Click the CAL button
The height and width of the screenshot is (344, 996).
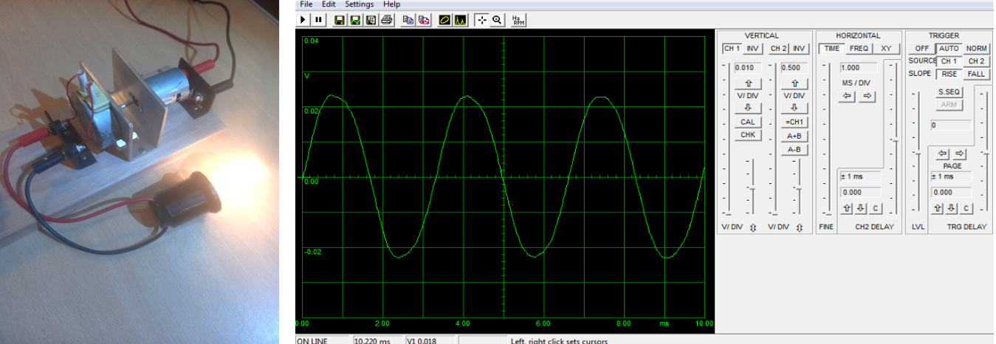point(746,122)
